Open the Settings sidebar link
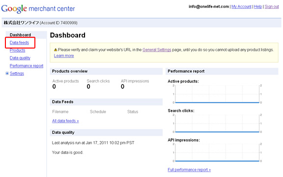 (17, 74)
